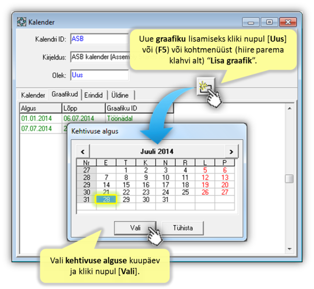Click the Kalender window title icon
Viewport: 314px width, 289px height.
(x=22, y=22)
